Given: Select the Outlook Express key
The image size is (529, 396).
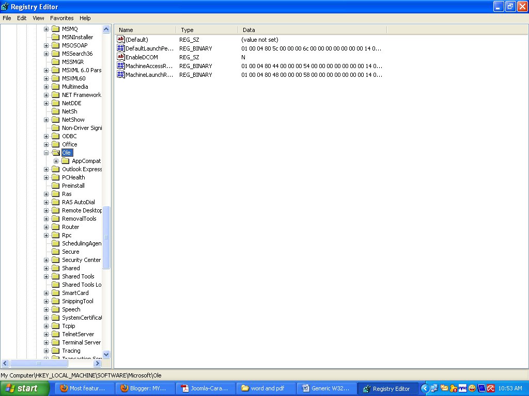Looking at the screenshot, I should tap(82, 169).
